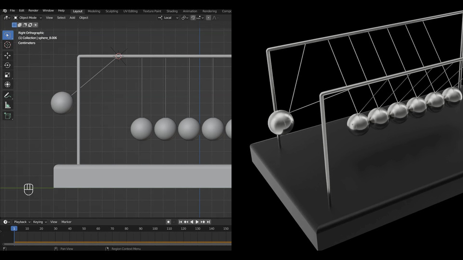Select the Select Box tool
The height and width of the screenshot is (260, 463).
point(7,35)
